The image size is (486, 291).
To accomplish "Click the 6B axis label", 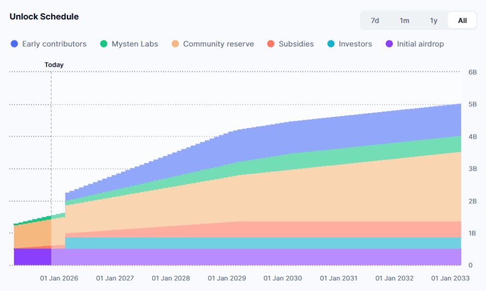I will point(472,71).
